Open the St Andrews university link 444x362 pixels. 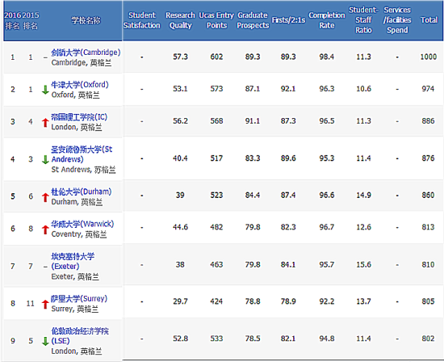tap(82, 154)
